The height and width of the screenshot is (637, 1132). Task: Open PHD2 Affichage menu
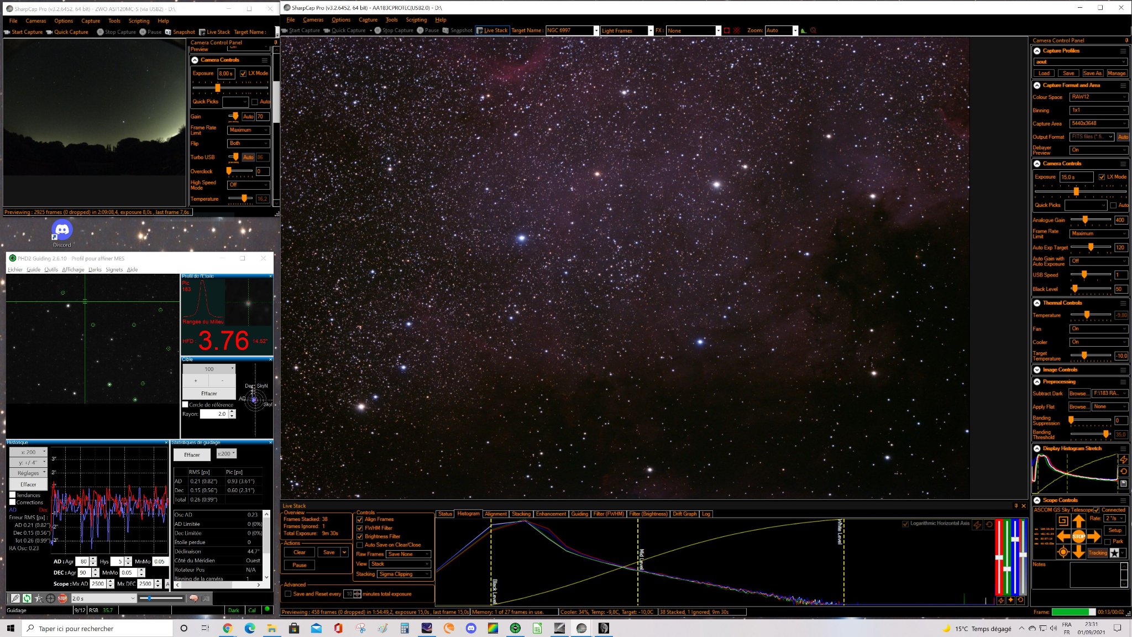[73, 270]
